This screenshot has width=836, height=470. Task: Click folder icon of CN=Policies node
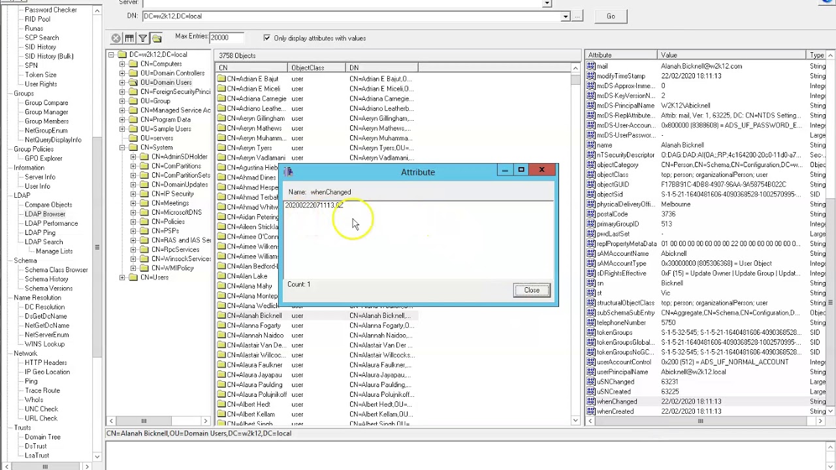click(x=144, y=221)
